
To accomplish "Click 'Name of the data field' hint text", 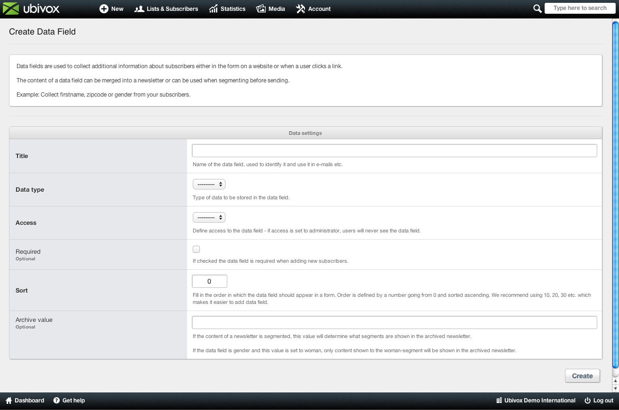I will [x=268, y=164].
